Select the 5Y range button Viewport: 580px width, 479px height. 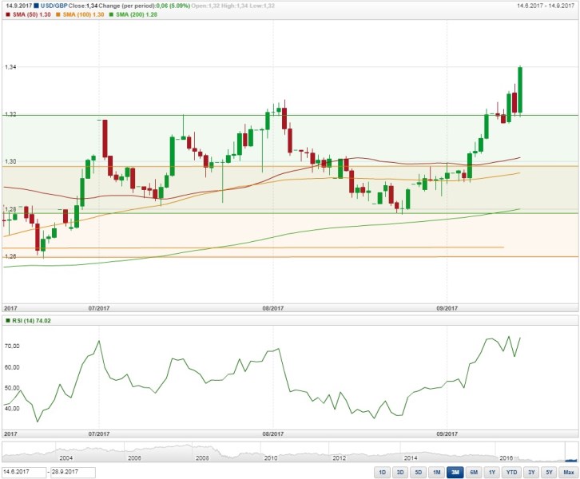(x=549, y=473)
